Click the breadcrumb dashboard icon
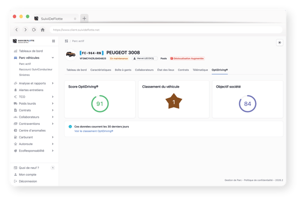The image size is (302, 202). point(66,41)
